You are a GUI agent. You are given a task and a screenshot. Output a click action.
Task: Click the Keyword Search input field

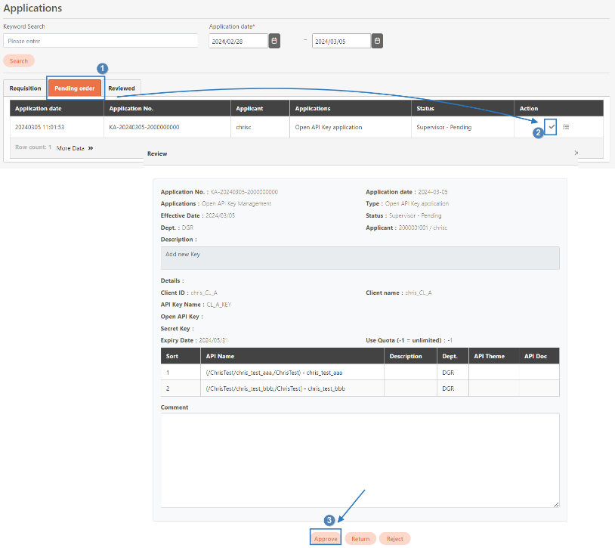[x=100, y=41]
